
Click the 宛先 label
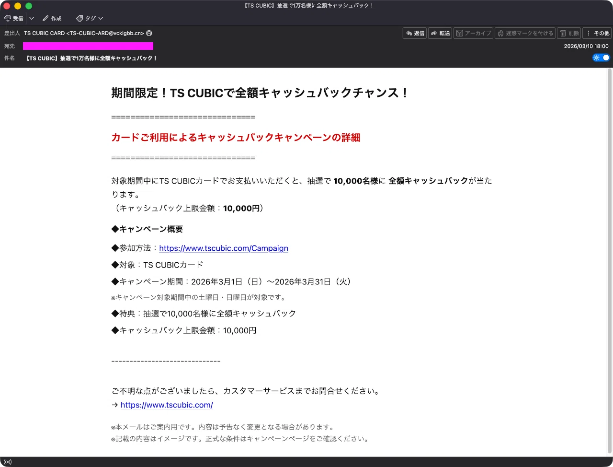point(9,46)
